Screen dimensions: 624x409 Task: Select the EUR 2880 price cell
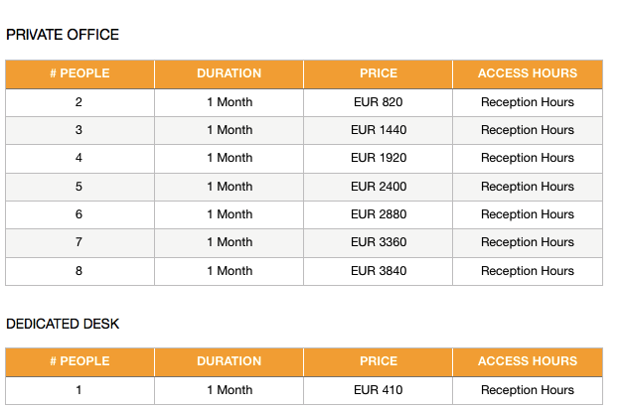[378, 214]
